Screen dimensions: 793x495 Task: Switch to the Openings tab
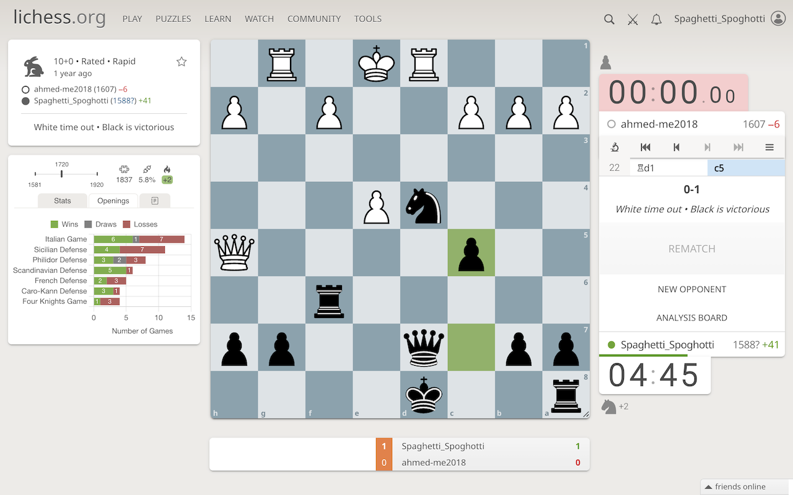coord(113,200)
